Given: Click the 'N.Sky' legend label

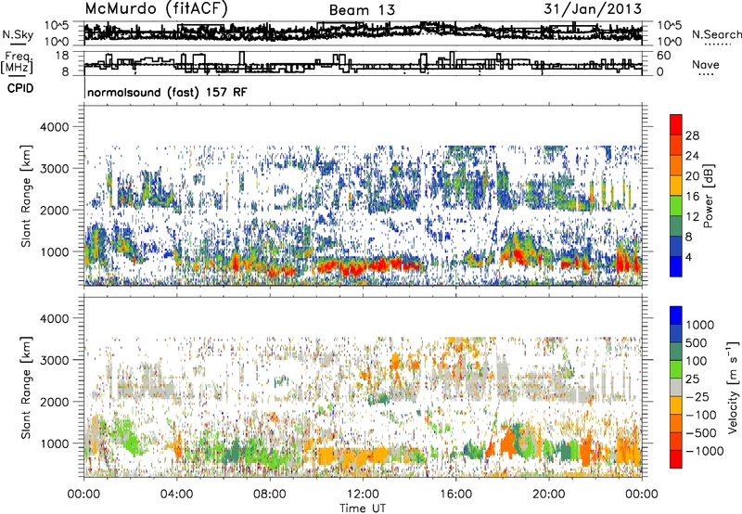Looking at the screenshot, I should [x=18, y=34].
